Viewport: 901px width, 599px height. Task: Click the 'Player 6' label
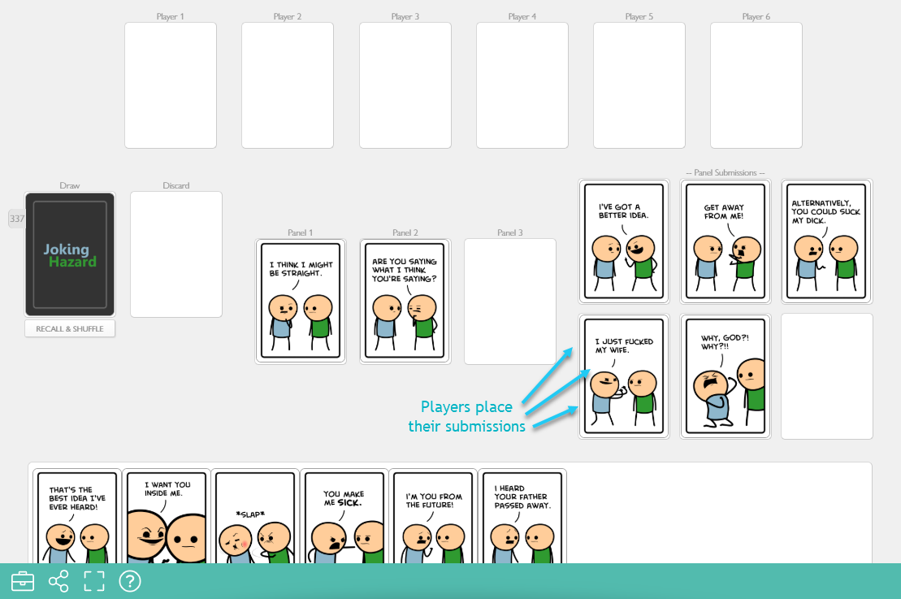[756, 17]
